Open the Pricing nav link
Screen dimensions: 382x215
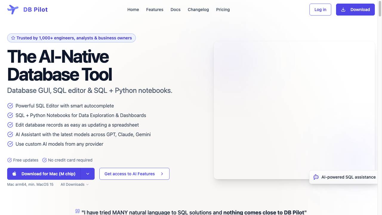point(223,10)
